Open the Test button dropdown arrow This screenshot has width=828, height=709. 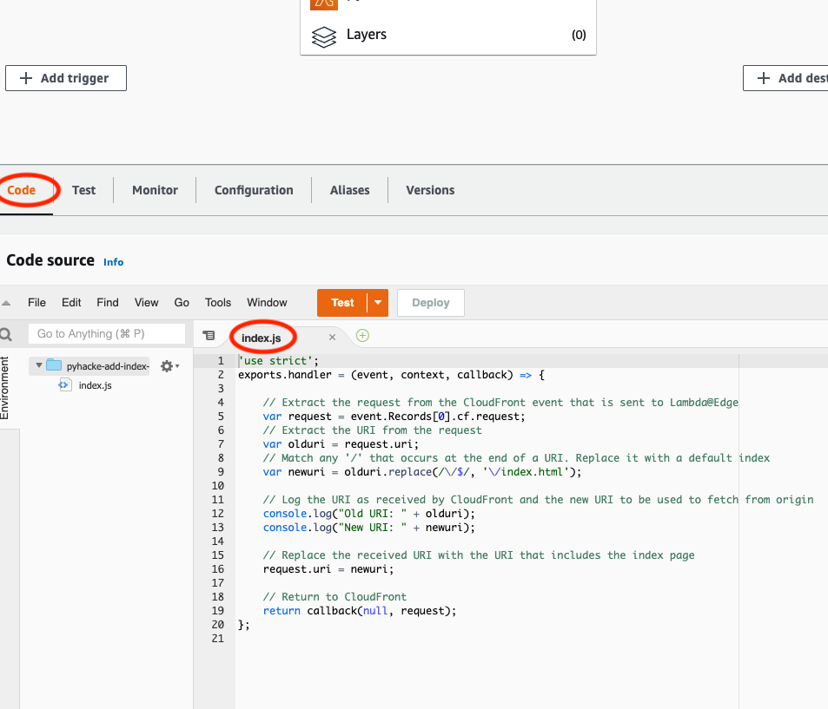pos(378,303)
